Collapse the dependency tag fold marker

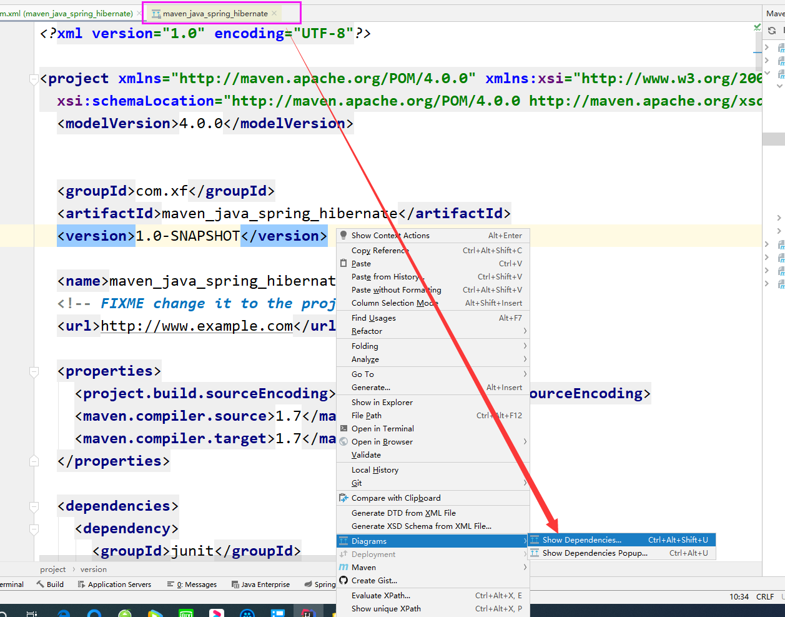click(x=34, y=529)
